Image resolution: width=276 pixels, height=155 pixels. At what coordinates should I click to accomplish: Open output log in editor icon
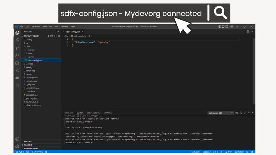coord(245,113)
